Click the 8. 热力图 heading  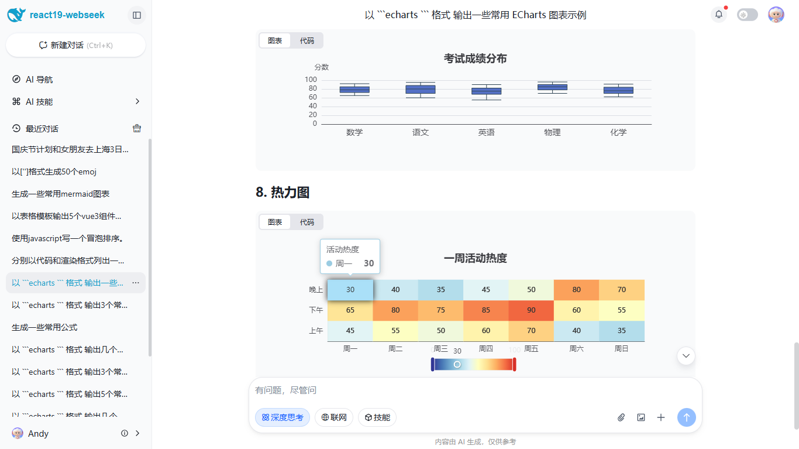283,192
